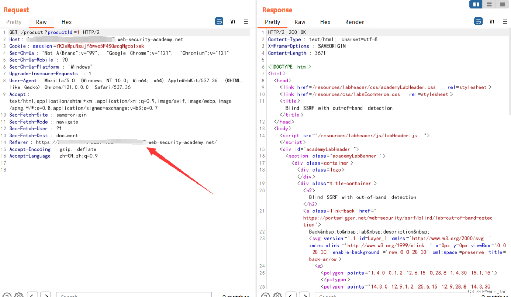The height and width of the screenshot is (297, 511).
Task: Toggle show non-printable chars \n in Request
Action: [233, 21]
